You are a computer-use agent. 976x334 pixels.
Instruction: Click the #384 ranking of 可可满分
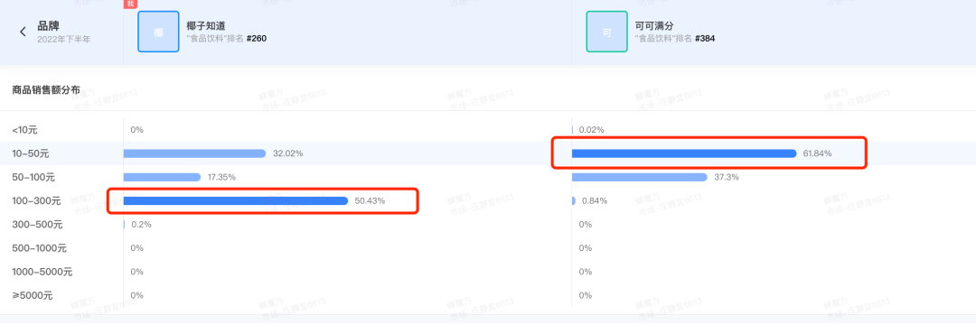(705, 39)
